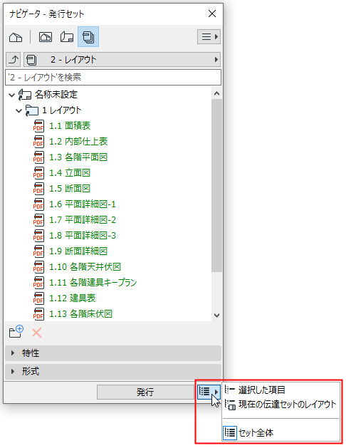Screen dimensions: 346x448
Task: Open the publish scope dropdown button
Action: pyautogui.click(x=209, y=392)
